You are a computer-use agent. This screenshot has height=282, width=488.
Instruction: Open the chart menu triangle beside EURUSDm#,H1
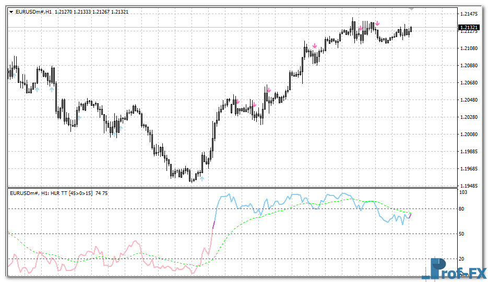coord(11,11)
